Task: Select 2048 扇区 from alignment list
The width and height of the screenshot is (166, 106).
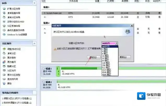Action: [107, 72]
